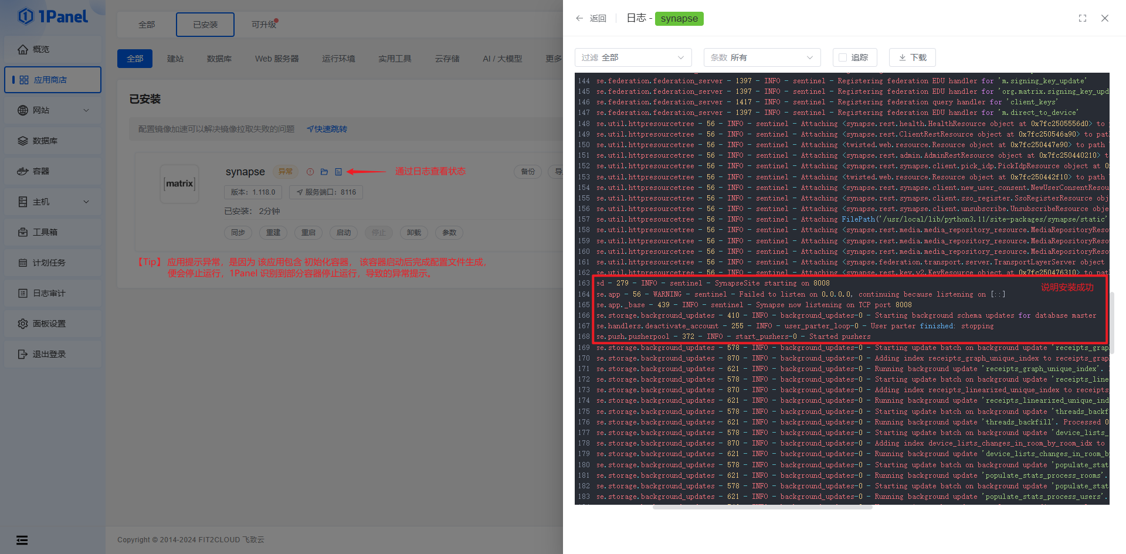Click the red warning icon beside synapse
This screenshot has height=554, width=1126.
310,172
